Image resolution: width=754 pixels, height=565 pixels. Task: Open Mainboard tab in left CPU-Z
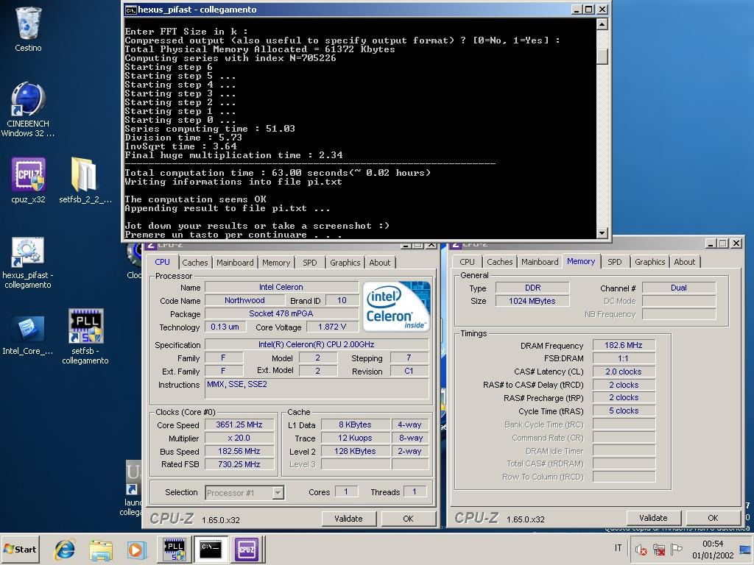[x=235, y=263]
